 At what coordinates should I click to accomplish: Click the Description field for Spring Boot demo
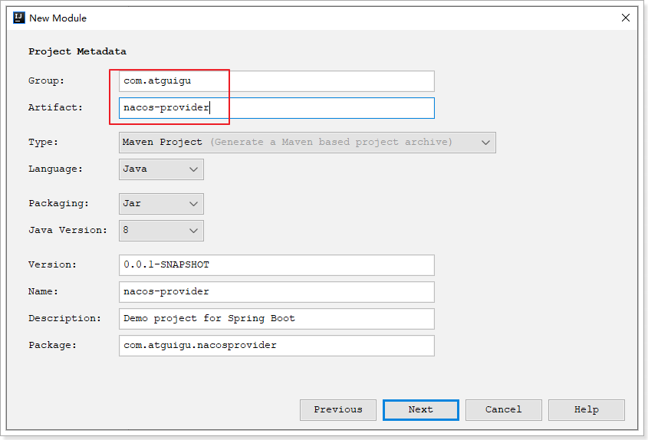tap(276, 319)
